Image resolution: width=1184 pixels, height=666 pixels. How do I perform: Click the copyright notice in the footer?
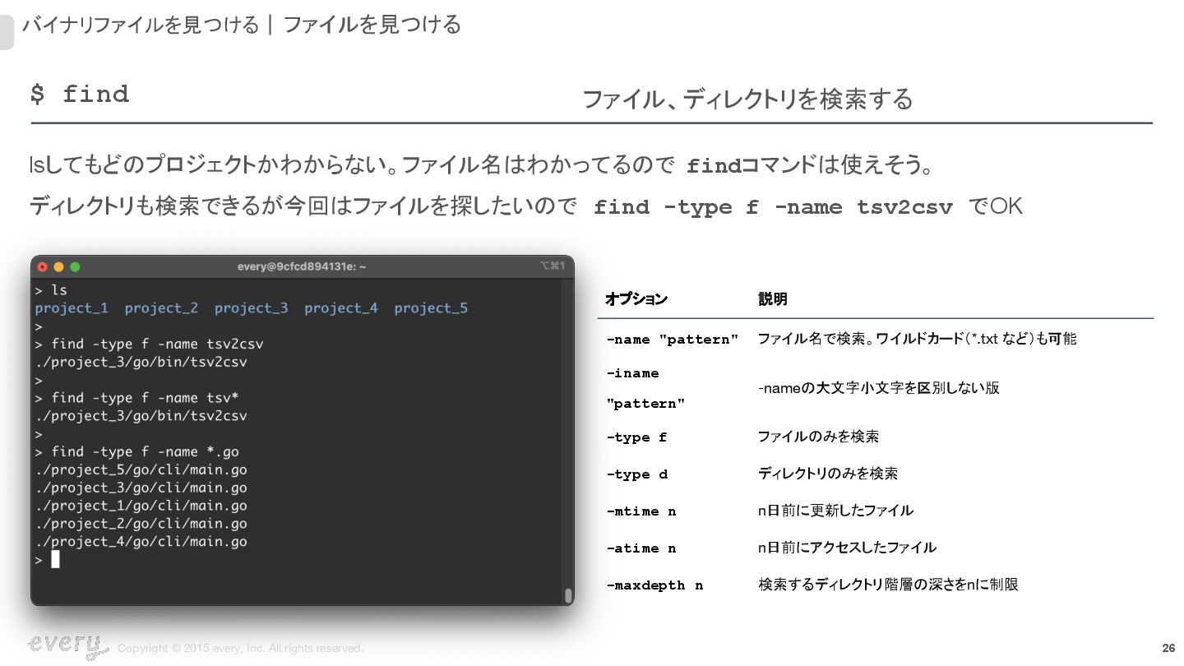(x=240, y=649)
